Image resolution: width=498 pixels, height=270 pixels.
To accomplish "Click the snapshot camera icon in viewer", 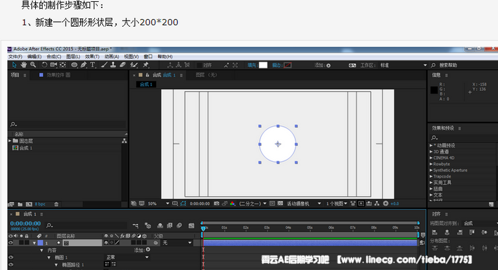I will pyautogui.click(x=216, y=204).
